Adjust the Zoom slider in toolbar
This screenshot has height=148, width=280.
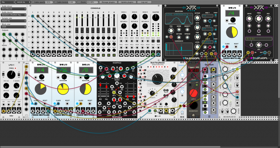pos(87,2)
